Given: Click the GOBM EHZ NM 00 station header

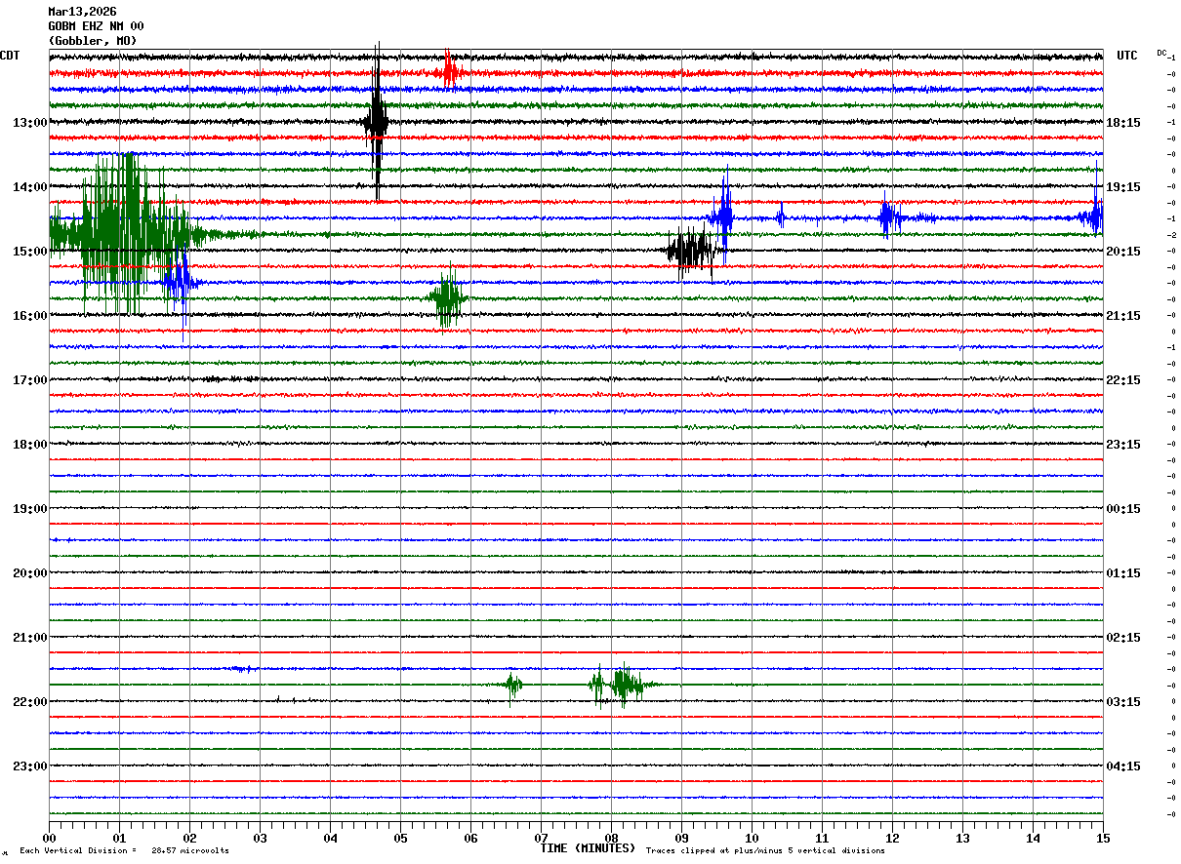Looking at the screenshot, I should (x=96, y=26).
